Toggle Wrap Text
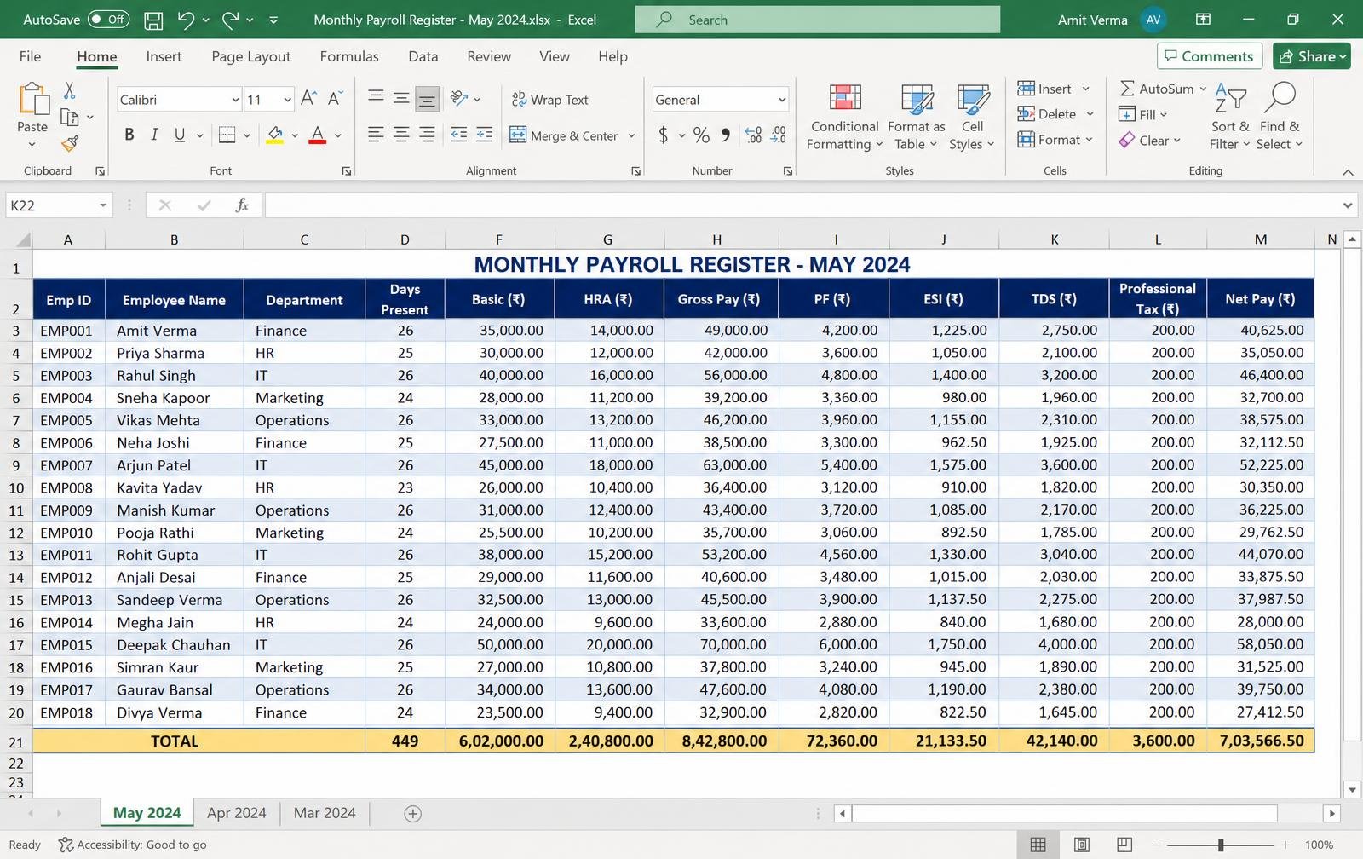The width and height of the screenshot is (1363, 859). pos(550,100)
